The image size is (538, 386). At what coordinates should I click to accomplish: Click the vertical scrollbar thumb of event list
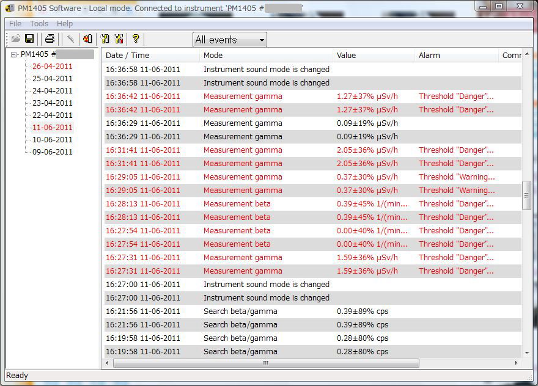(526, 195)
